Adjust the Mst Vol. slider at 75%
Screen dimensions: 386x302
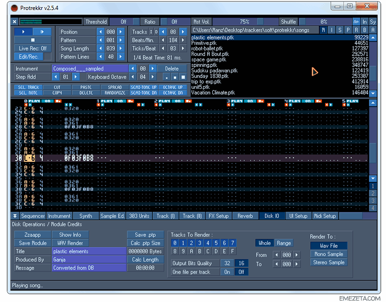[x=245, y=22]
